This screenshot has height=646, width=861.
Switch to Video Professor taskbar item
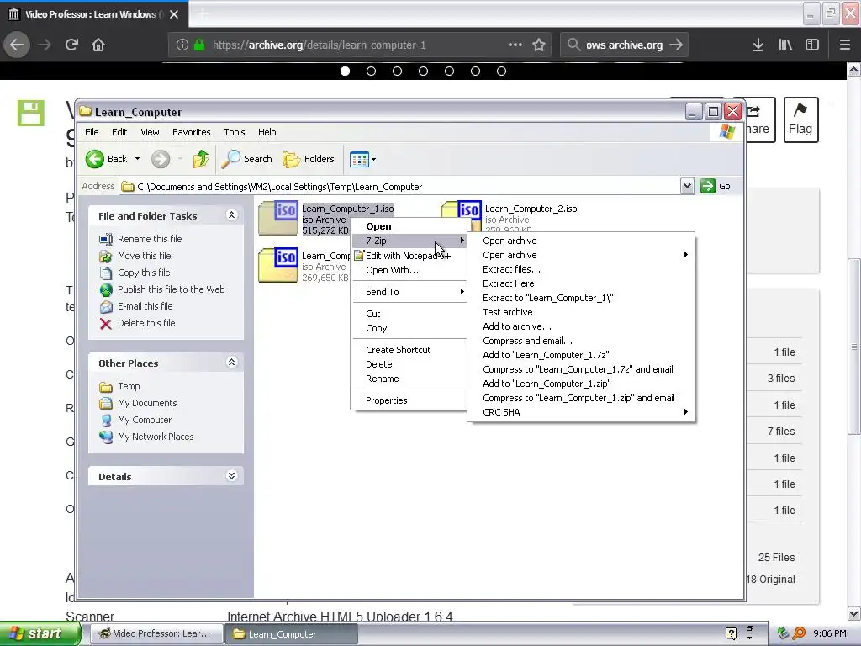coord(155,634)
